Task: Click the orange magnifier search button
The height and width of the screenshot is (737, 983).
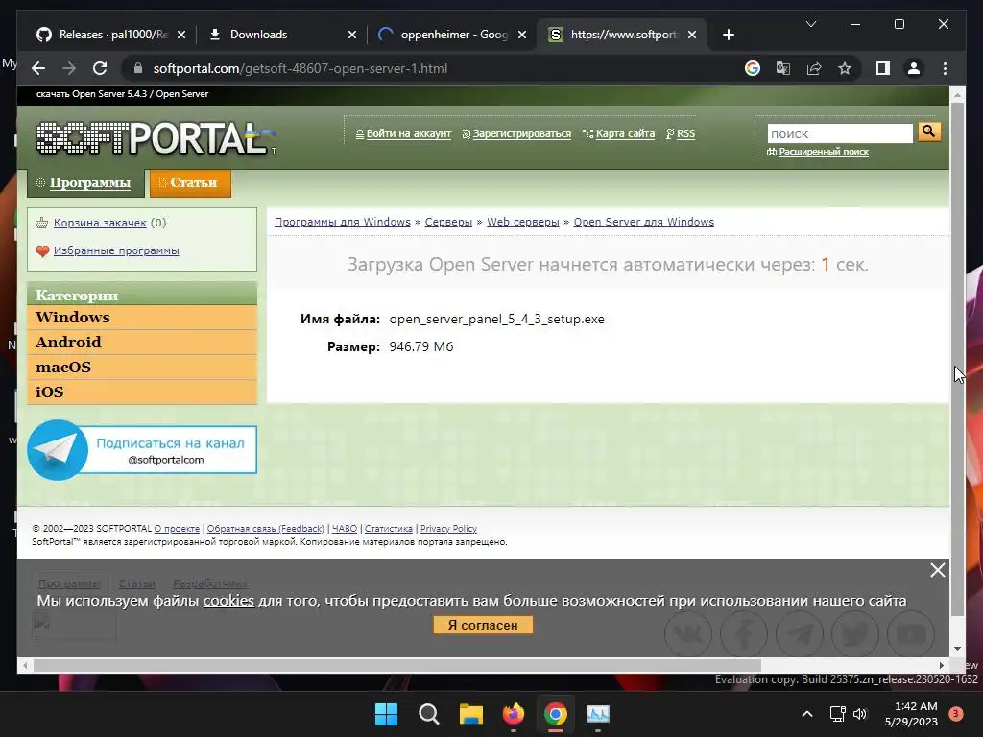Action: tap(929, 131)
